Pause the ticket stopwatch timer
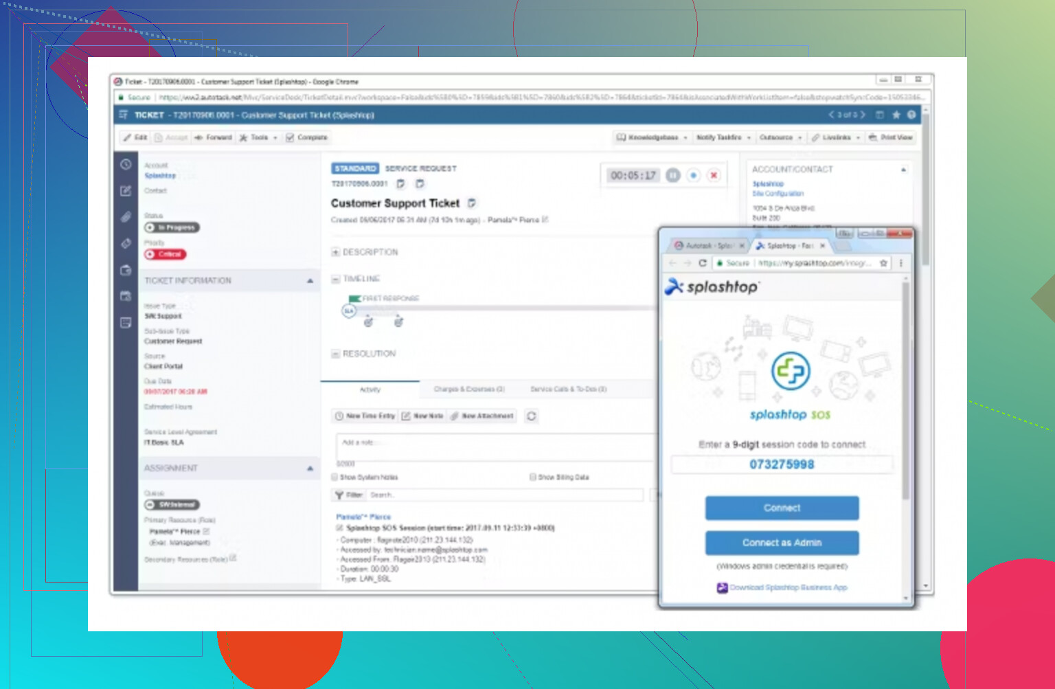 (x=673, y=176)
